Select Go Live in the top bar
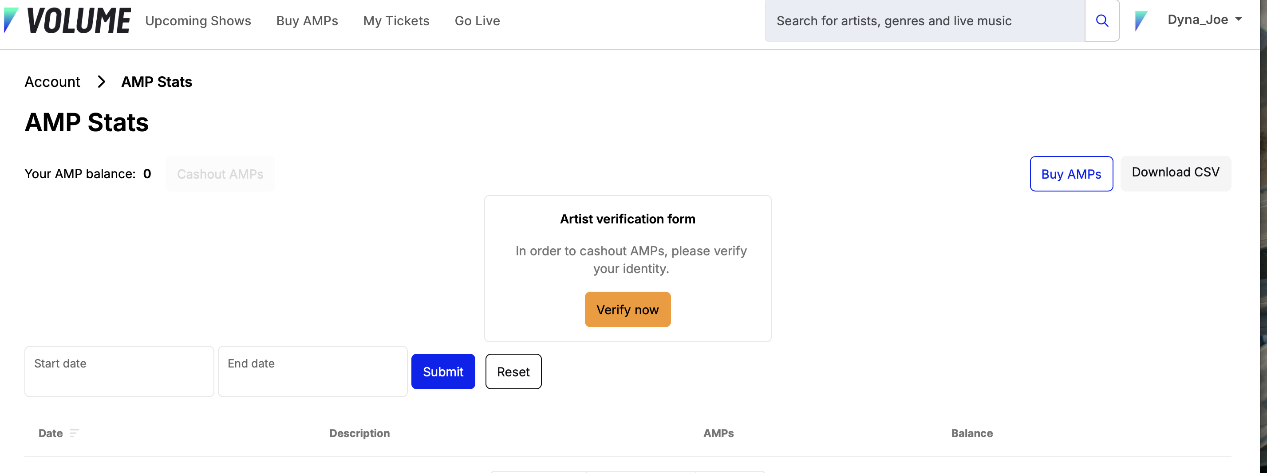Viewport: 1267px width, 473px height. (477, 21)
